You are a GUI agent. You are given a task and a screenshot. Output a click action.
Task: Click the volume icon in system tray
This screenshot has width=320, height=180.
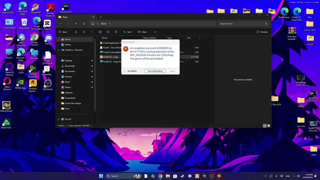(x=298, y=176)
